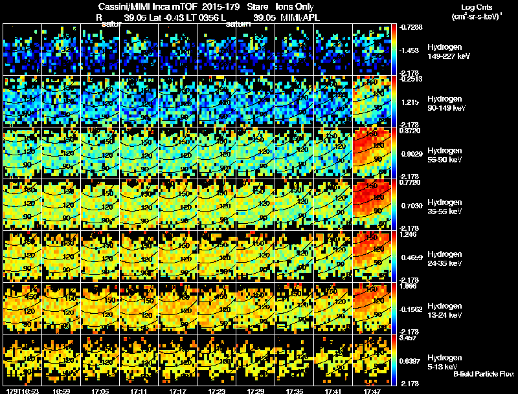Viewport: 518px width, 394px height.
Task: Click the 'B-field Particle Flow' caption
Action: (484, 374)
